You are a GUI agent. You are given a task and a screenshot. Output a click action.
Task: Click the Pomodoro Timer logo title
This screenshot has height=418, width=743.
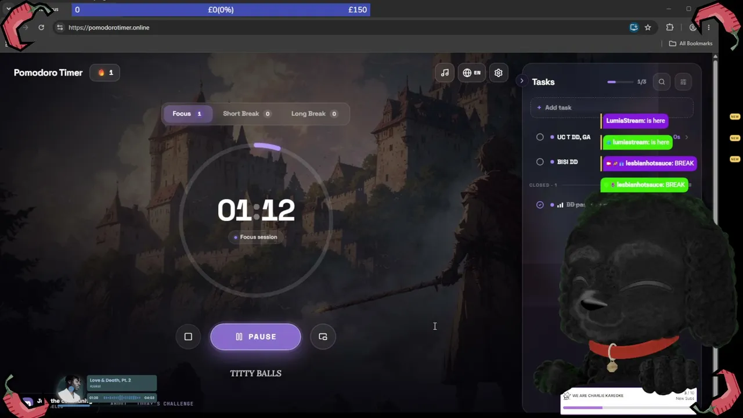48,73
